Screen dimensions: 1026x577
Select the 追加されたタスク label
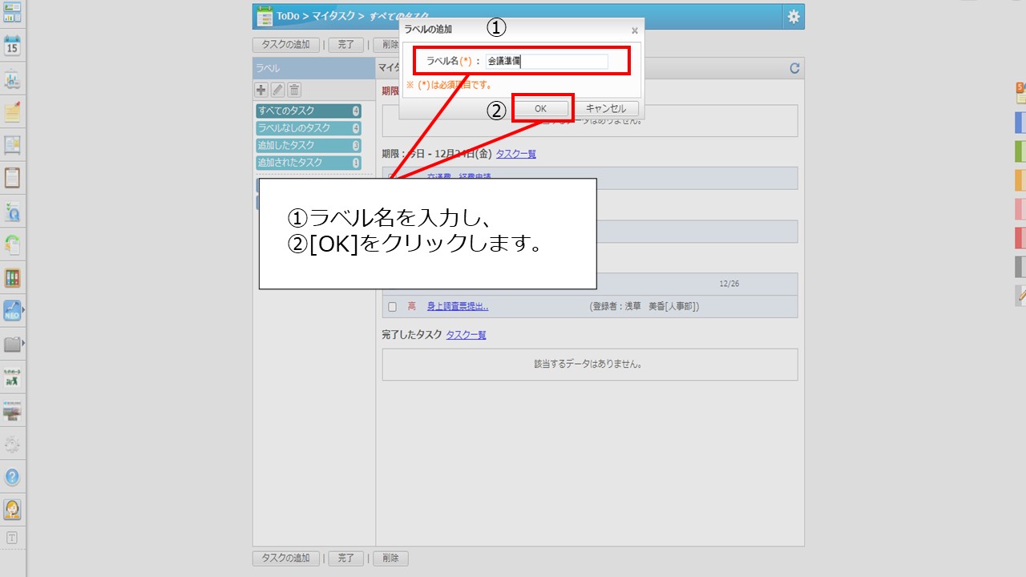coord(309,163)
